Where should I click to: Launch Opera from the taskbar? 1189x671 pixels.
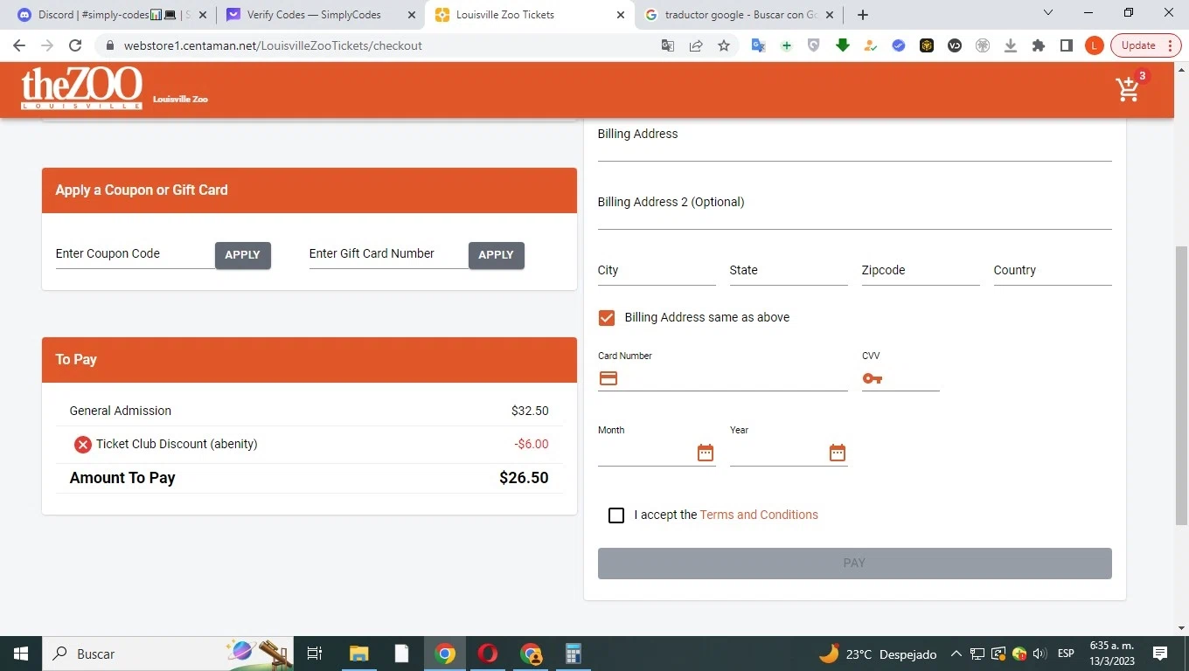coord(488,654)
